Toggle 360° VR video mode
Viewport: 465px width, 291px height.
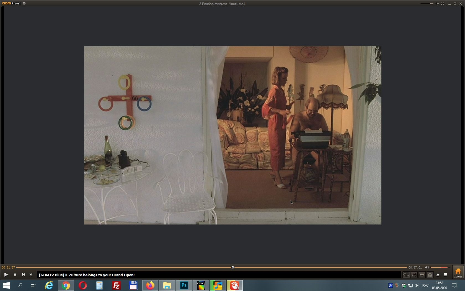406,275
